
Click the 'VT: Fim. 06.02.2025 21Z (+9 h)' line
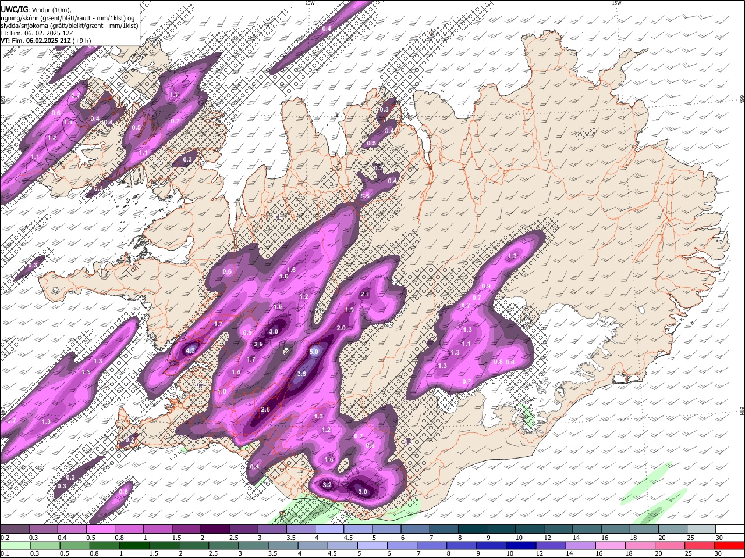[x=46, y=41]
